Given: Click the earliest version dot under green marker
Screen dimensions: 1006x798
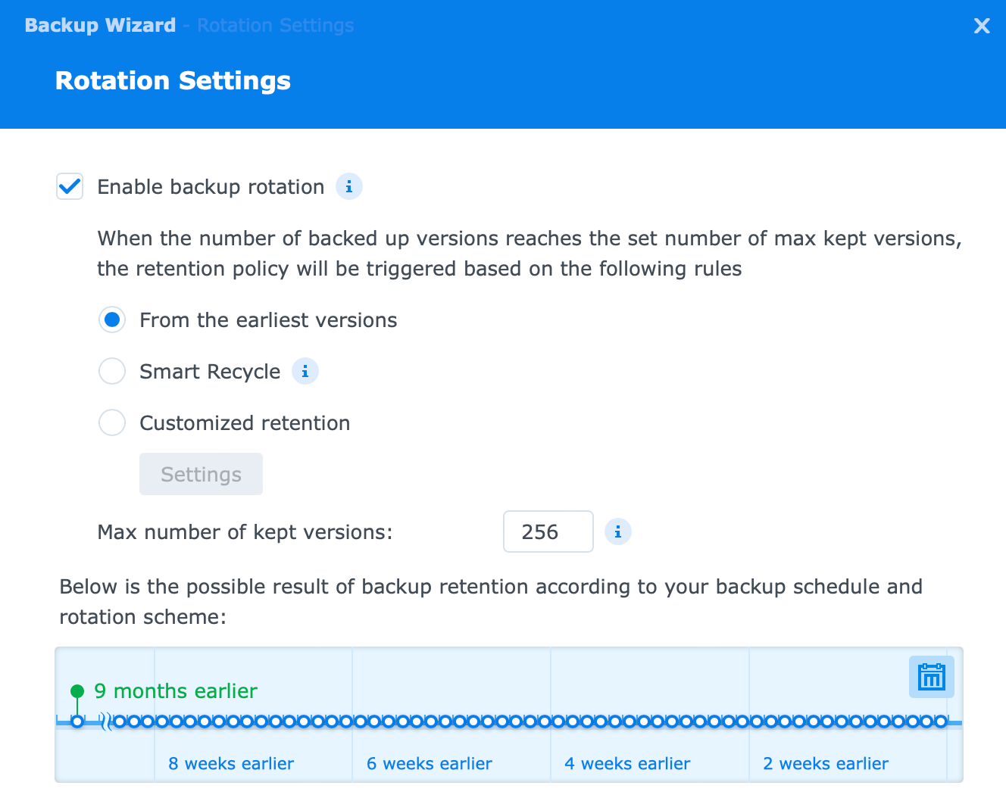Looking at the screenshot, I should [x=77, y=722].
